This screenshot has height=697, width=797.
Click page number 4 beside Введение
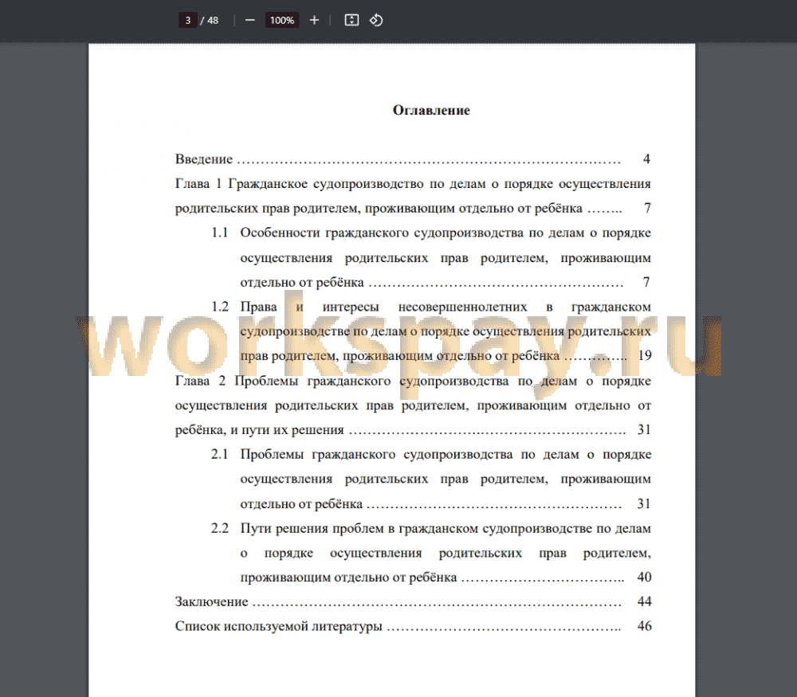pos(646,159)
